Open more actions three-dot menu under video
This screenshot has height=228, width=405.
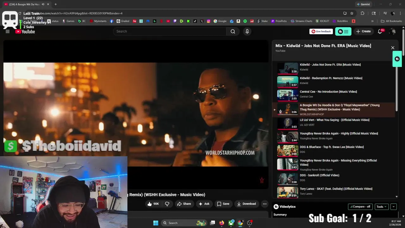click(265, 204)
